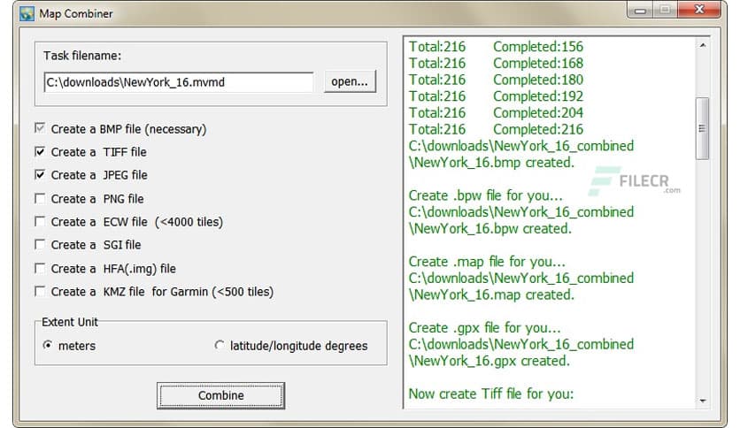Click the log scrollbar down arrow
The width and height of the screenshot is (740, 428).
tap(703, 401)
